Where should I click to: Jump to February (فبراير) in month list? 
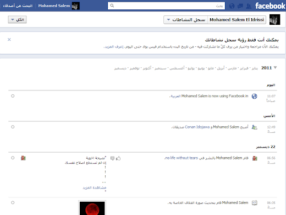click(244, 68)
